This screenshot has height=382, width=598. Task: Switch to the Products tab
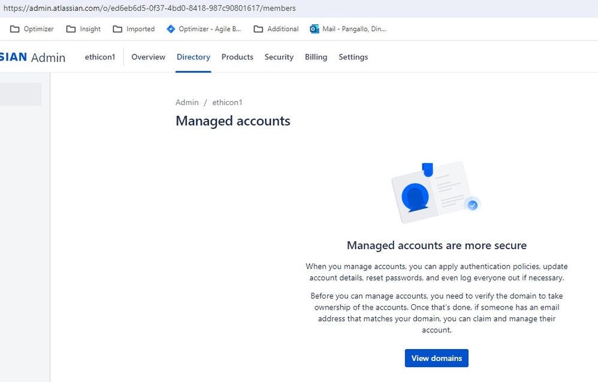coord(237,57)
